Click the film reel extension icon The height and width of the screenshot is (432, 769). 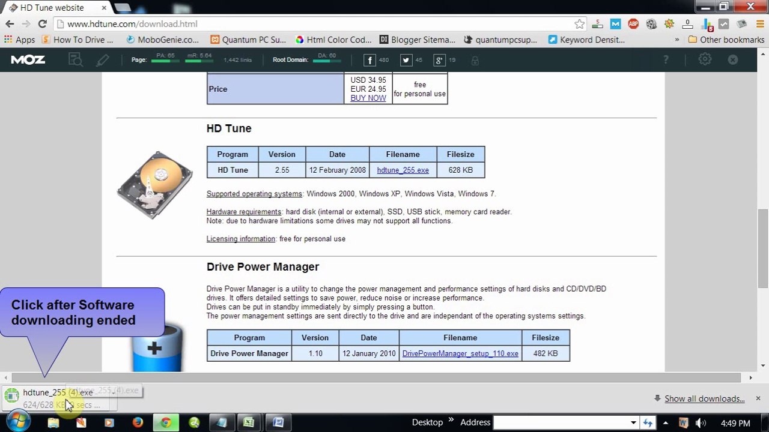[x=651, y=24]
